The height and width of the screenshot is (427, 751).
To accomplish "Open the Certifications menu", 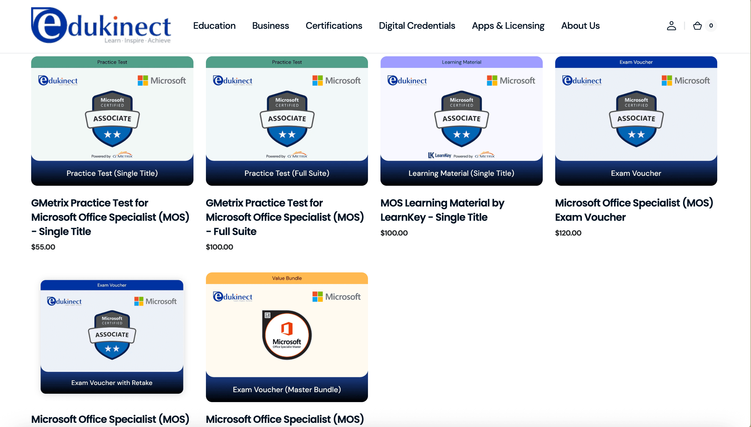I will point(334,25).
